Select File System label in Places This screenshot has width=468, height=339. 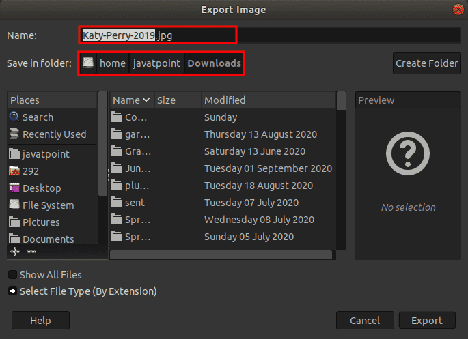click(x=49, y=205)
